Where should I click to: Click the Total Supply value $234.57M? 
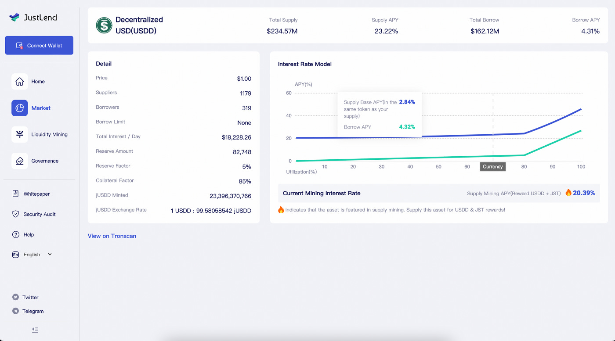coord(282,31)
